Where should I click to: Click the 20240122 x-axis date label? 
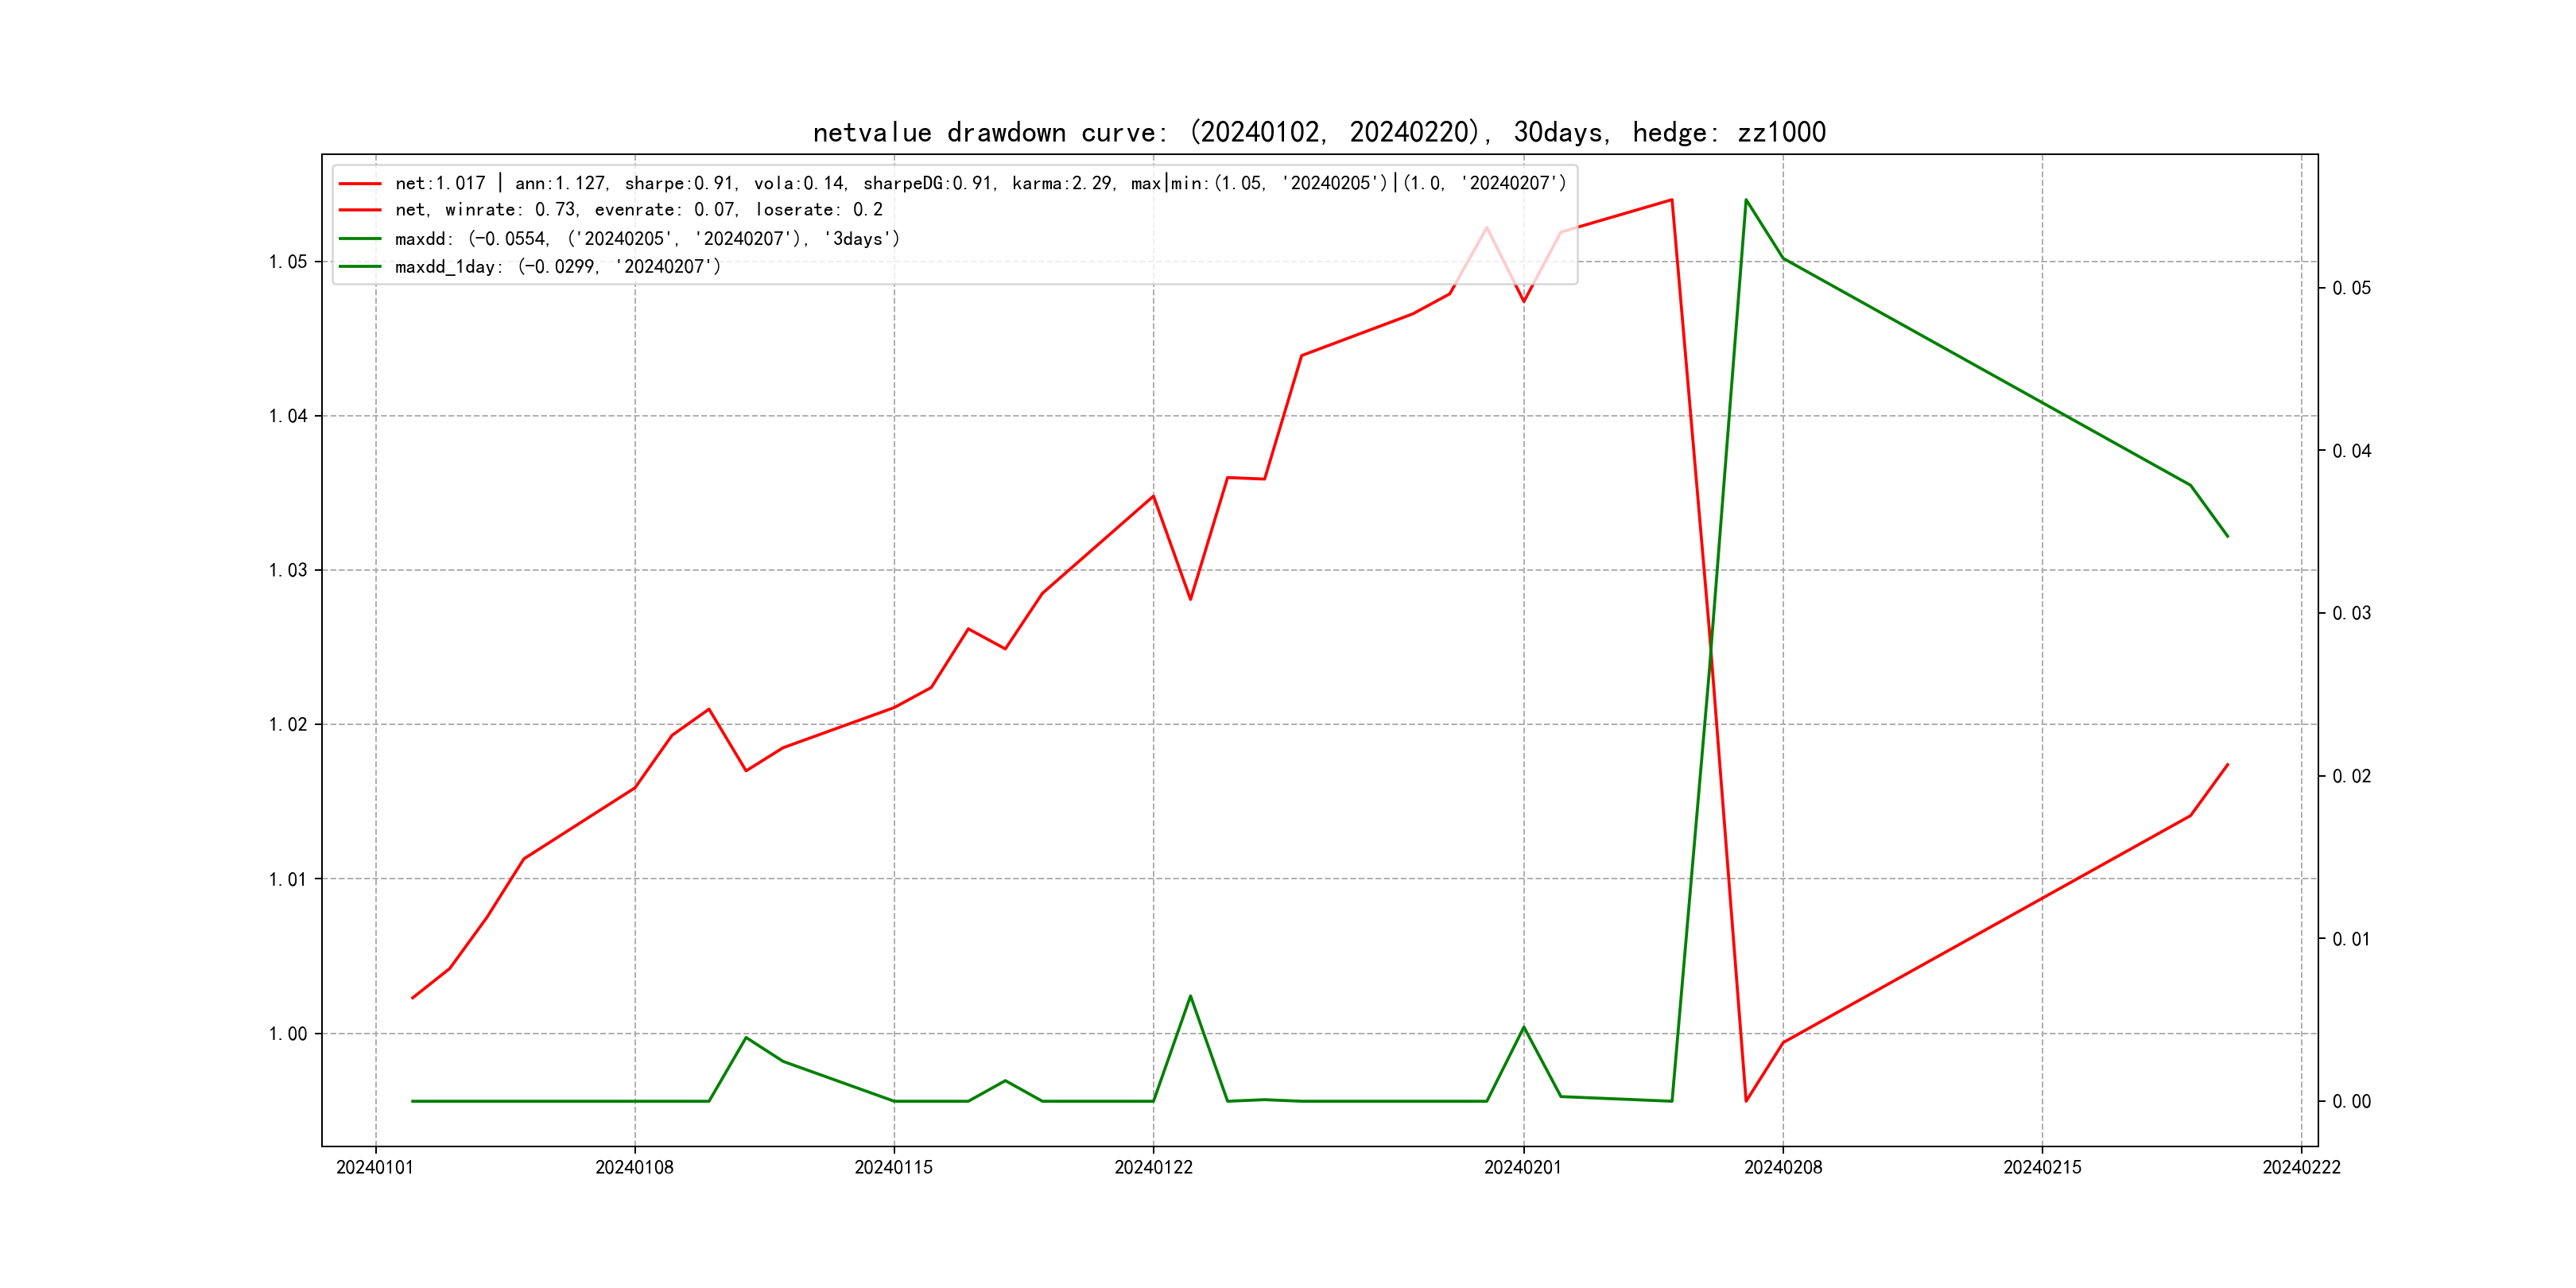click(1153, 1168)
